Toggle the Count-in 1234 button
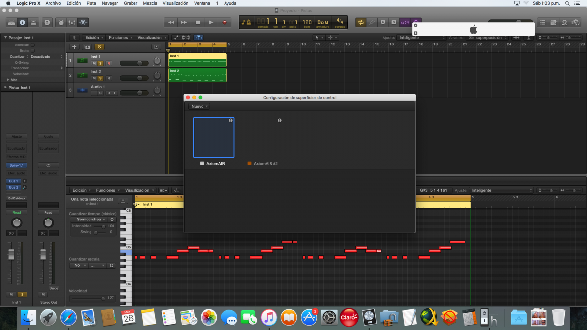This screenshot has height=330, width=587. tap(405, 22)
